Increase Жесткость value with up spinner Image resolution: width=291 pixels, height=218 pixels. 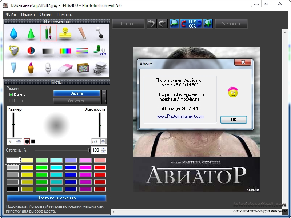click(103, 140)
